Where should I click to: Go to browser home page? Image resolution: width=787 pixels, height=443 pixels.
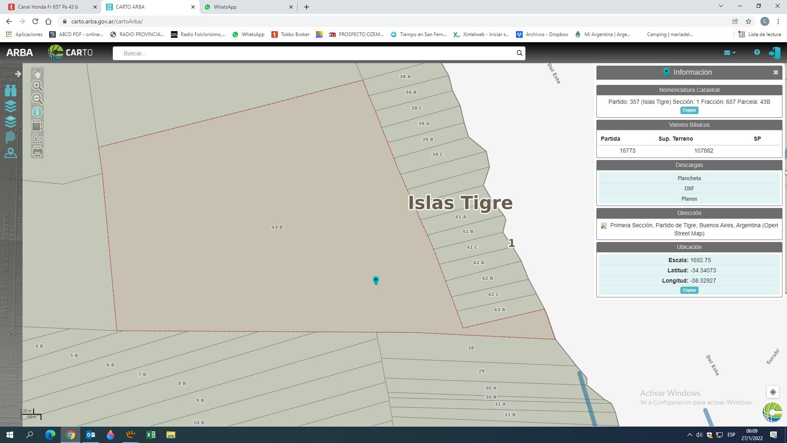point(48,21)
